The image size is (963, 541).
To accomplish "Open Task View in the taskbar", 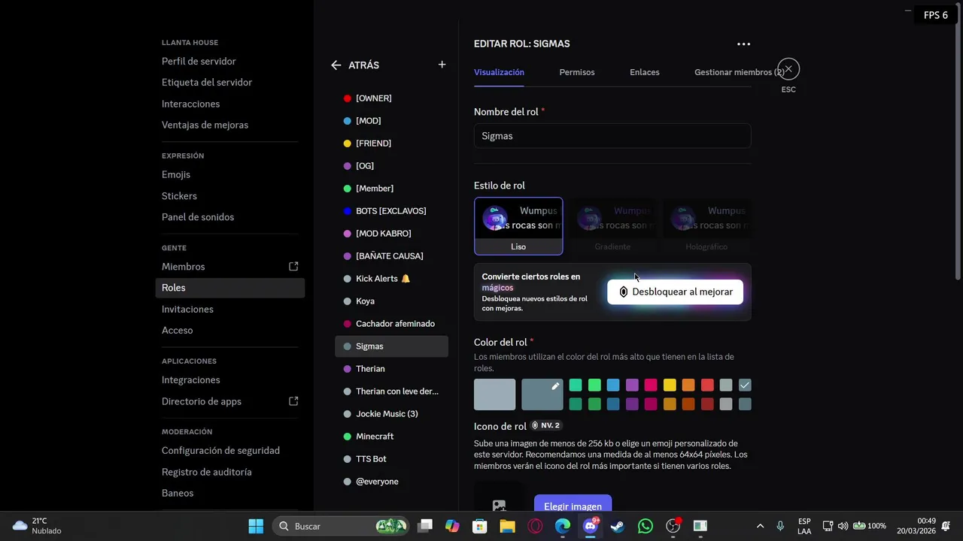I will click(x=425, y=526).
